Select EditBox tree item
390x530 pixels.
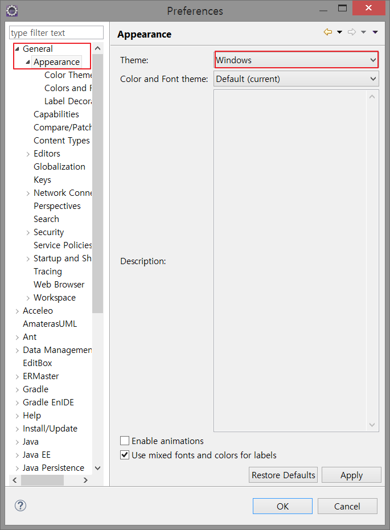37,363
